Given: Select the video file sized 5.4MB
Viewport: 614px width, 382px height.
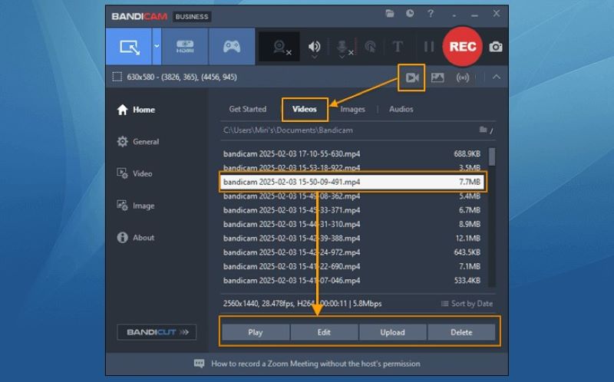Looking at the screenshot, I should (352, 196).
